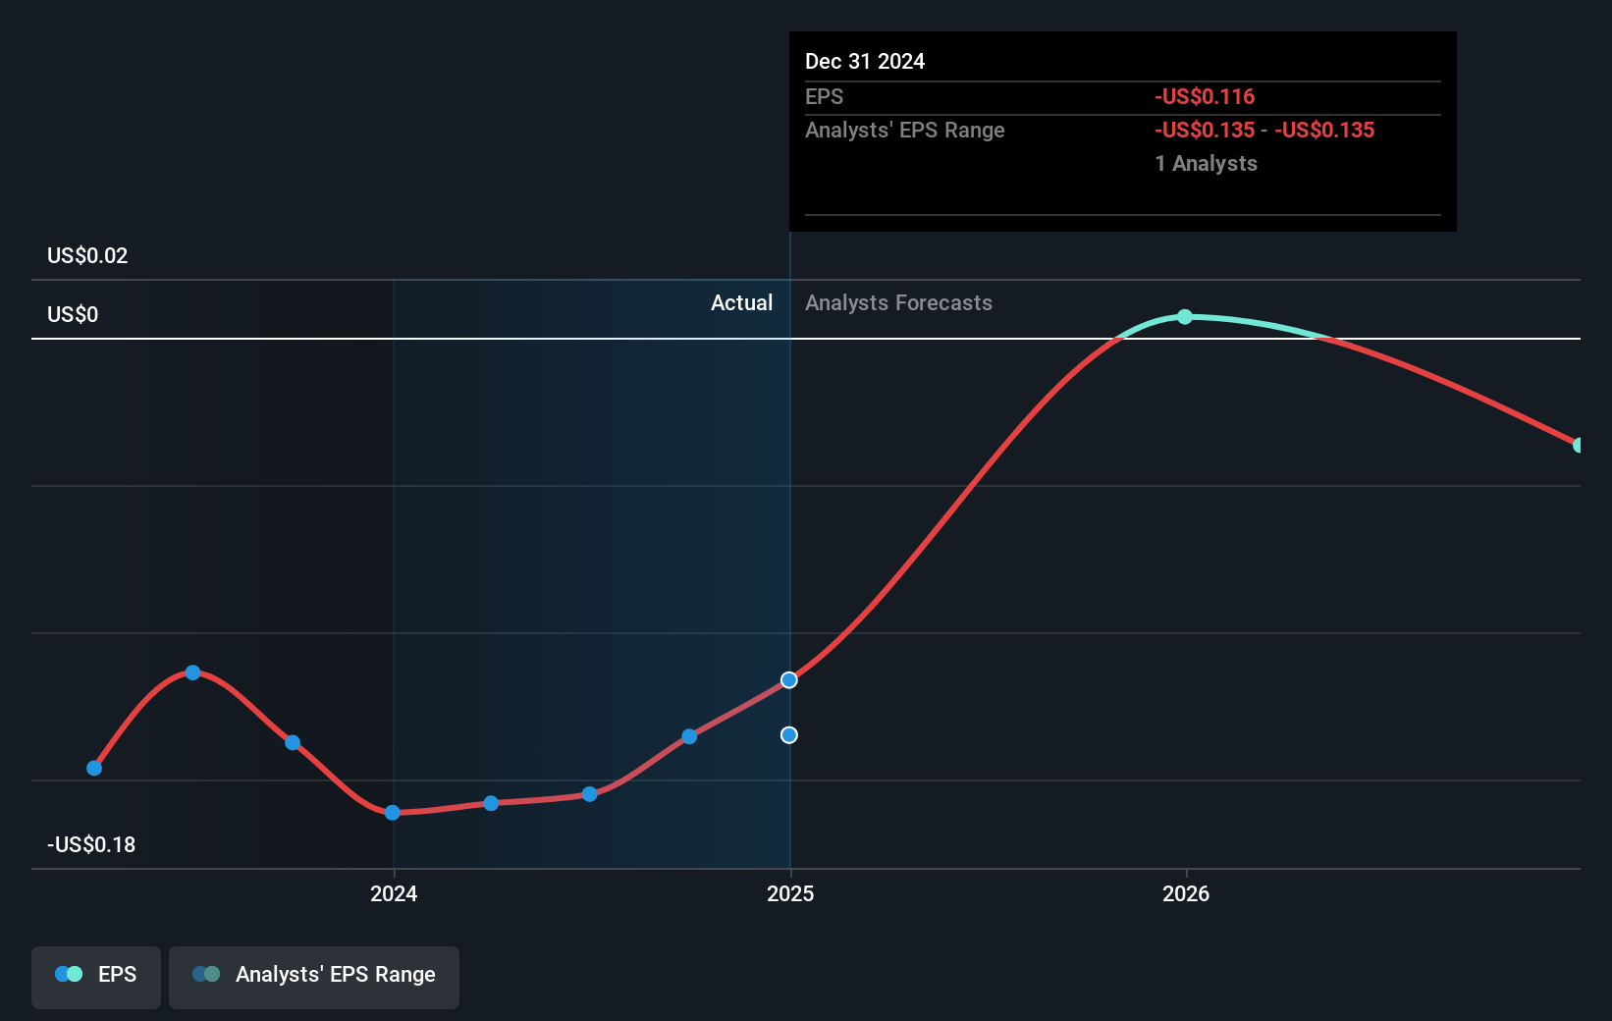Viewport: 1612px width, 1021px height.
Task: Click the highlighted EPS point at 2025 boundary
Action: coord(789,680)
